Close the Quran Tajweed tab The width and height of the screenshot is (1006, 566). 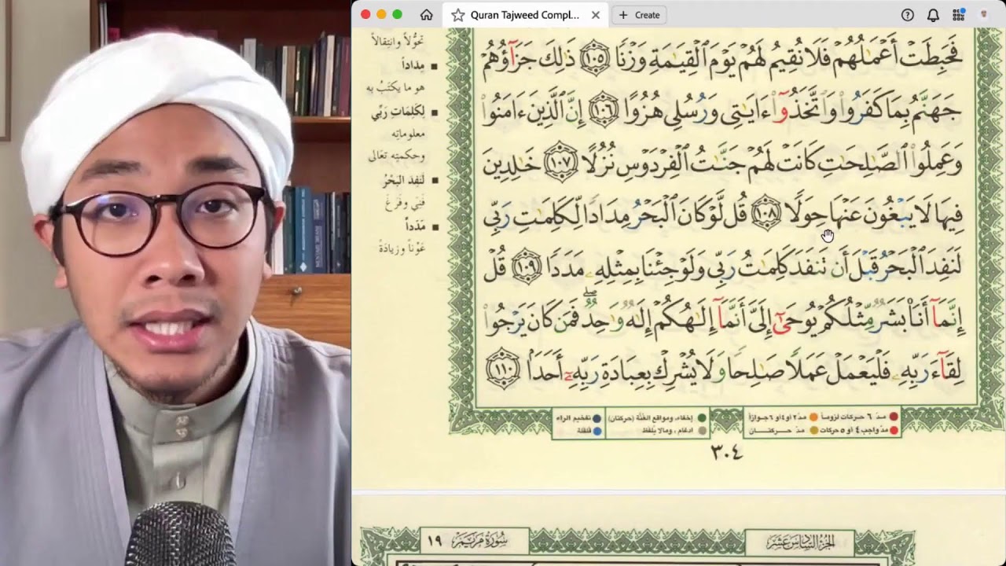pyautogui.click(x=595, y=15)
